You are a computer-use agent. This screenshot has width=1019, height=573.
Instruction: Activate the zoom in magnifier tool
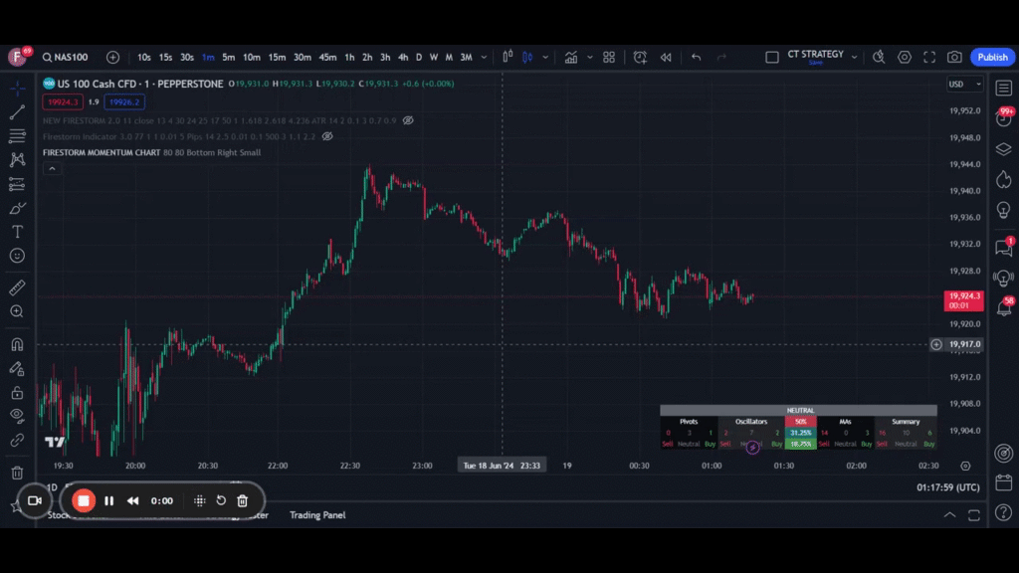point(18,311)
